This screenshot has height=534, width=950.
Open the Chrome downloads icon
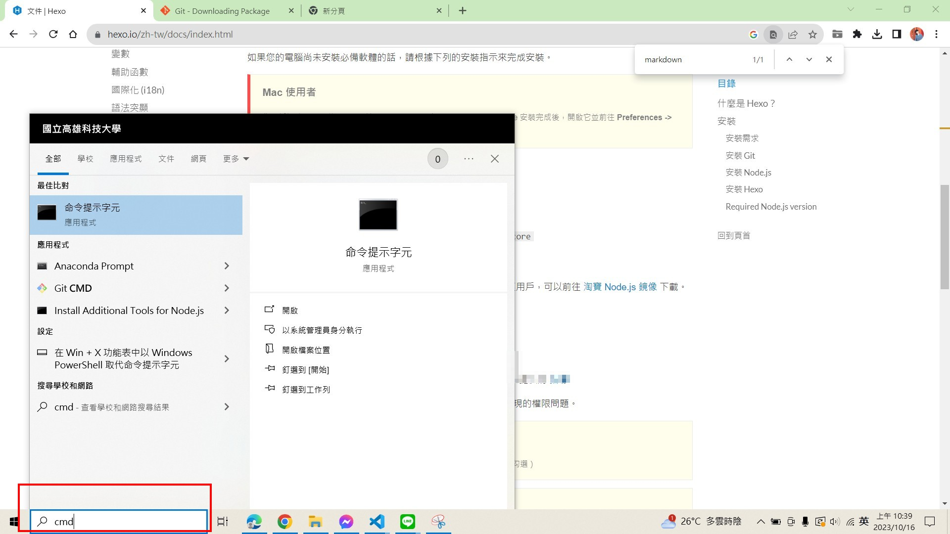coord(877,34)
